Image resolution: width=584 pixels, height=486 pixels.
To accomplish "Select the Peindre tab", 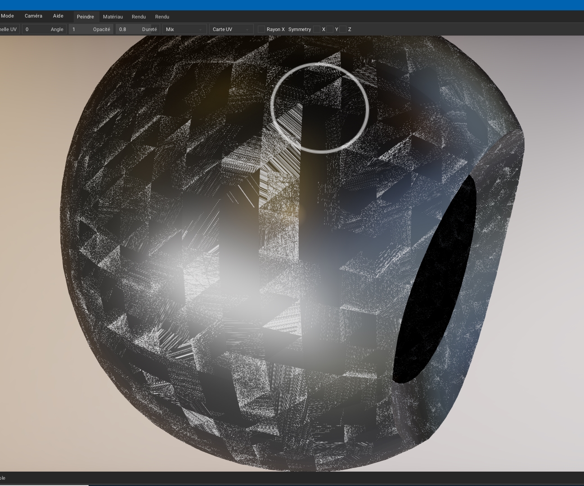I will pyautogui.click(x=86, y=17).
